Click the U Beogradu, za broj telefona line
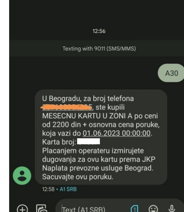This screenshot has width=184, height=212. tap(88, 98)
